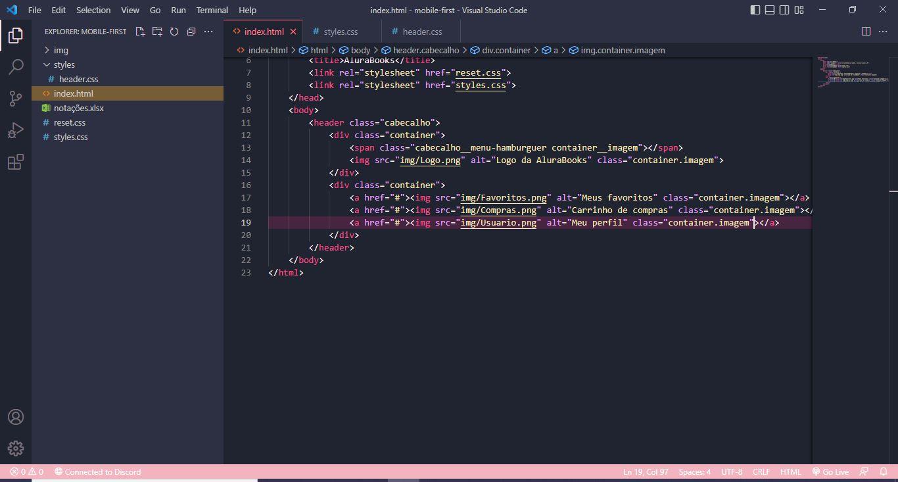Open the Accounts menu icon
This screenshot has width=898, height=482.
click(16, 417)
